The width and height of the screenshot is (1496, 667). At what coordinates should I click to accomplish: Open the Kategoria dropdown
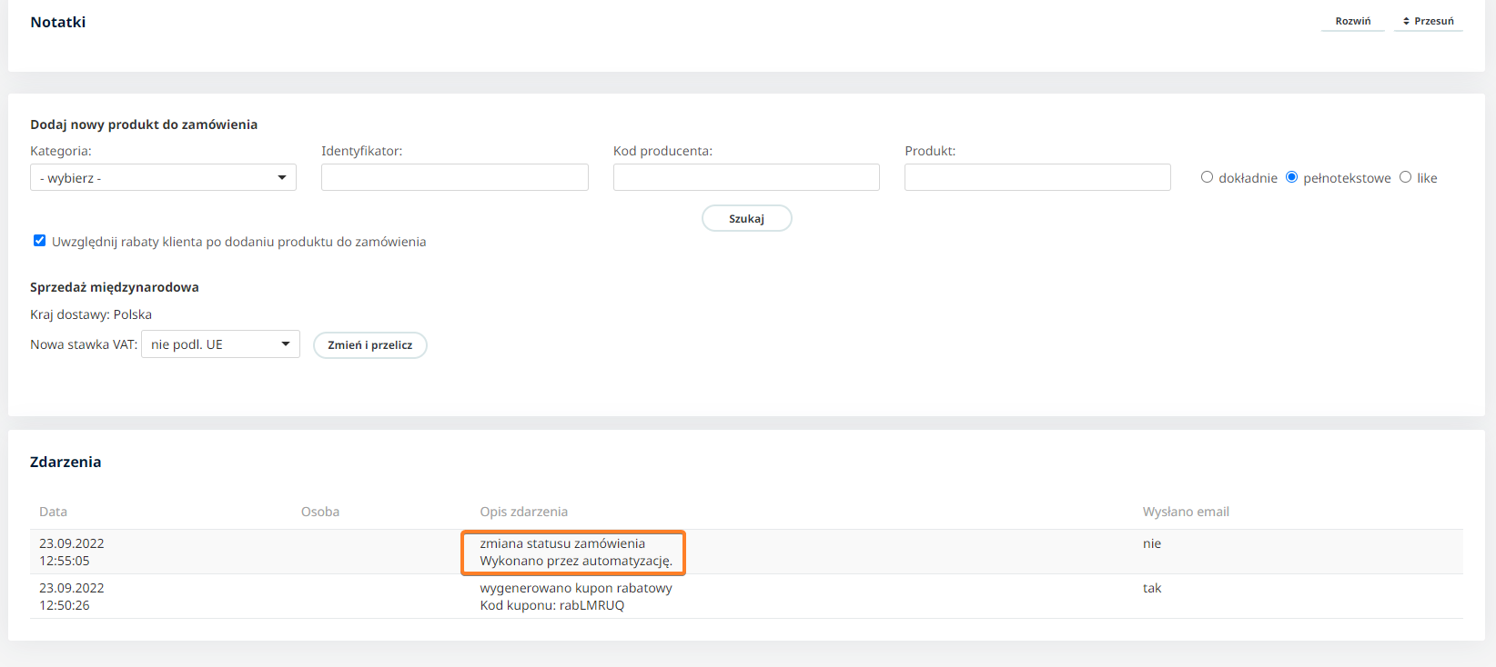point(163,177)
